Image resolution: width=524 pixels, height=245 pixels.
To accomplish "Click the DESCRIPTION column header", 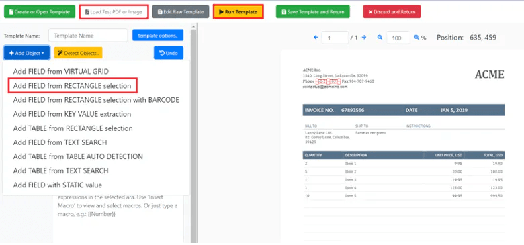I will point(356,155).
